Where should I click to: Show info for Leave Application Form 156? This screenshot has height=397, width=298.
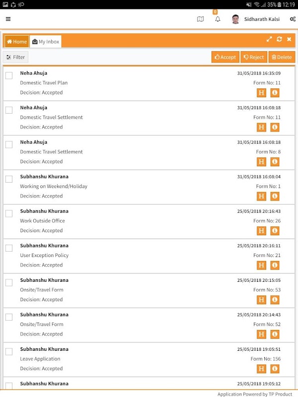275,369
